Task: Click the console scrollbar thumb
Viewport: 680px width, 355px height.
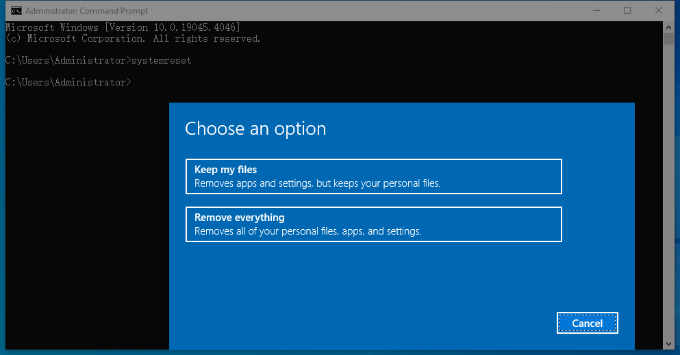Action: (669, 38)
